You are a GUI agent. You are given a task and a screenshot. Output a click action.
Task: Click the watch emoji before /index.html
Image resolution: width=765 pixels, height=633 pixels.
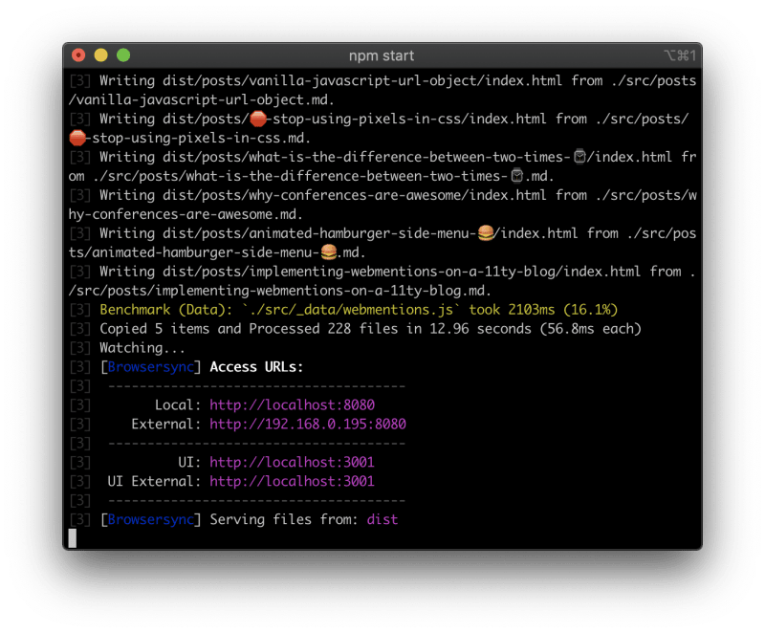click(579, 157)
